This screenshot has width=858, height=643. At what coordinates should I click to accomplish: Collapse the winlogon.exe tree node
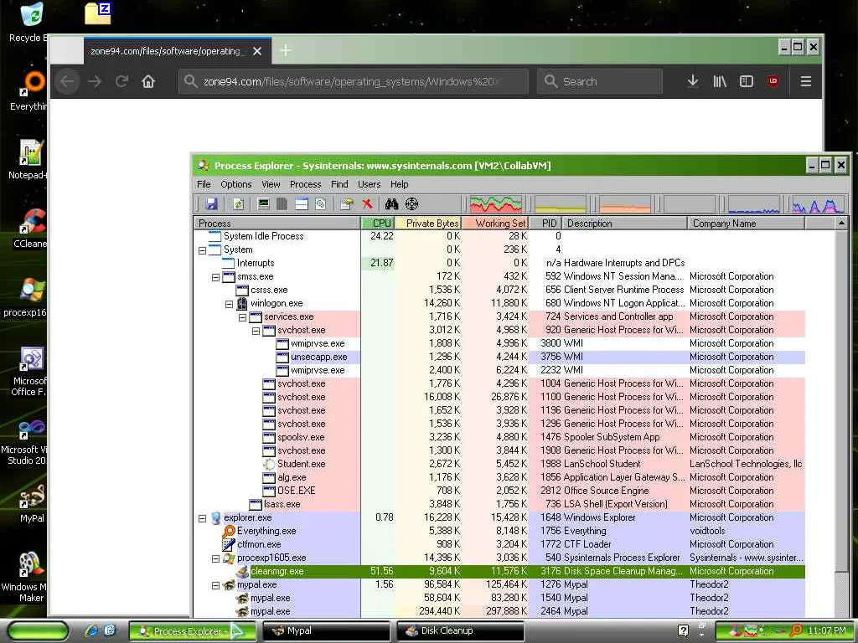point(230,304)
